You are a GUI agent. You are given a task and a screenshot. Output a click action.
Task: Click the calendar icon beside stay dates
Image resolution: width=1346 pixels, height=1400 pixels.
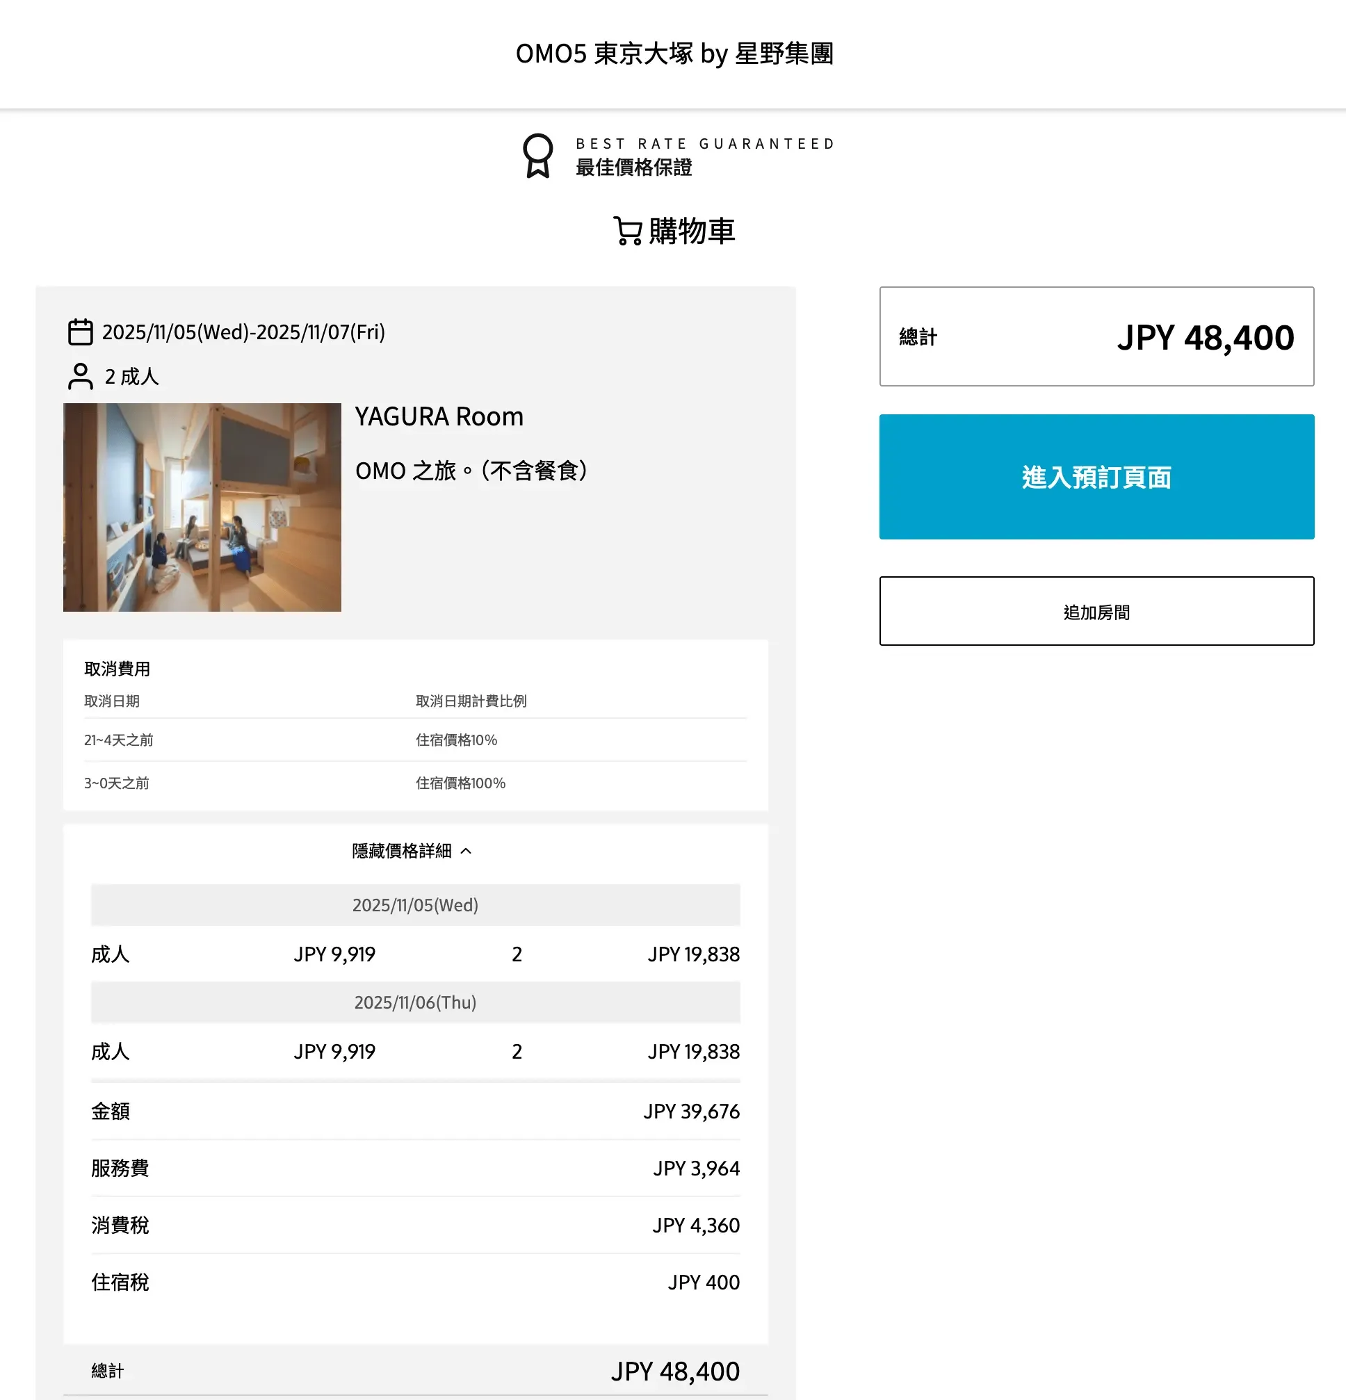80,332
